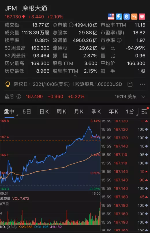The width and height of the screenshot is (150, 233).
Task: Open the 1分 minute interval dropdown
Action: point(132,112)
